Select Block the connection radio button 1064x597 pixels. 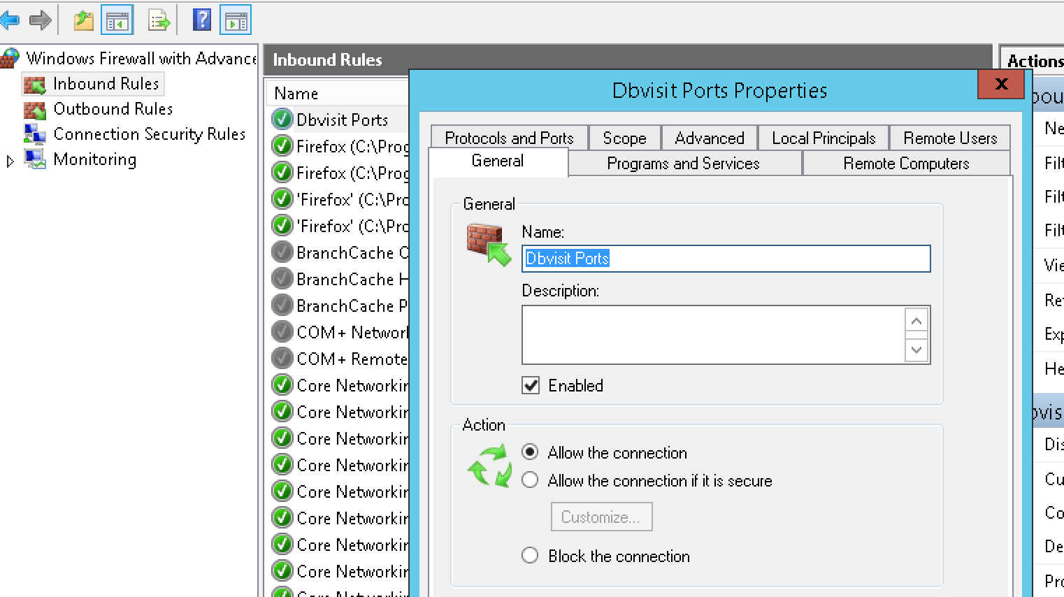tap(530, 556)
